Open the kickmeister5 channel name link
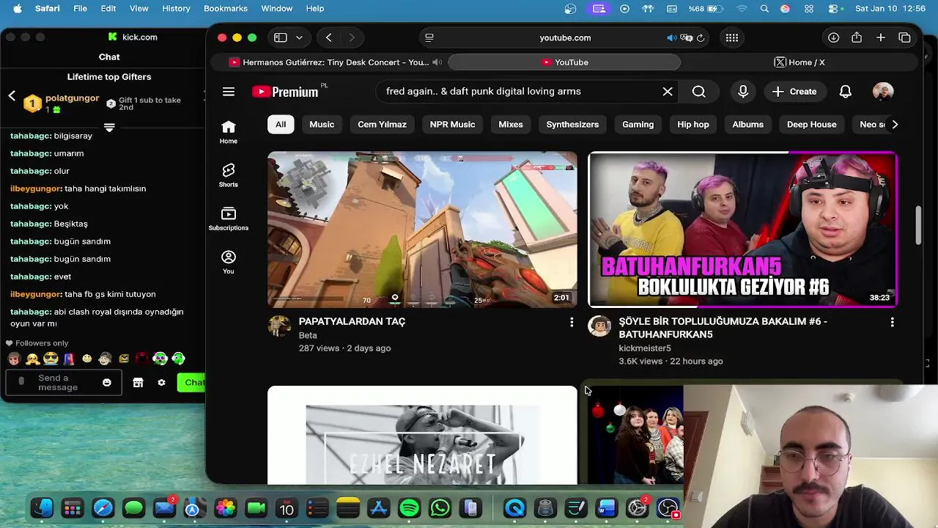Viewport: 938px width, 528px height. click(645, 348)
